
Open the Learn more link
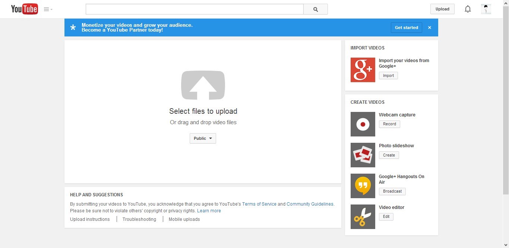point(209,211)
